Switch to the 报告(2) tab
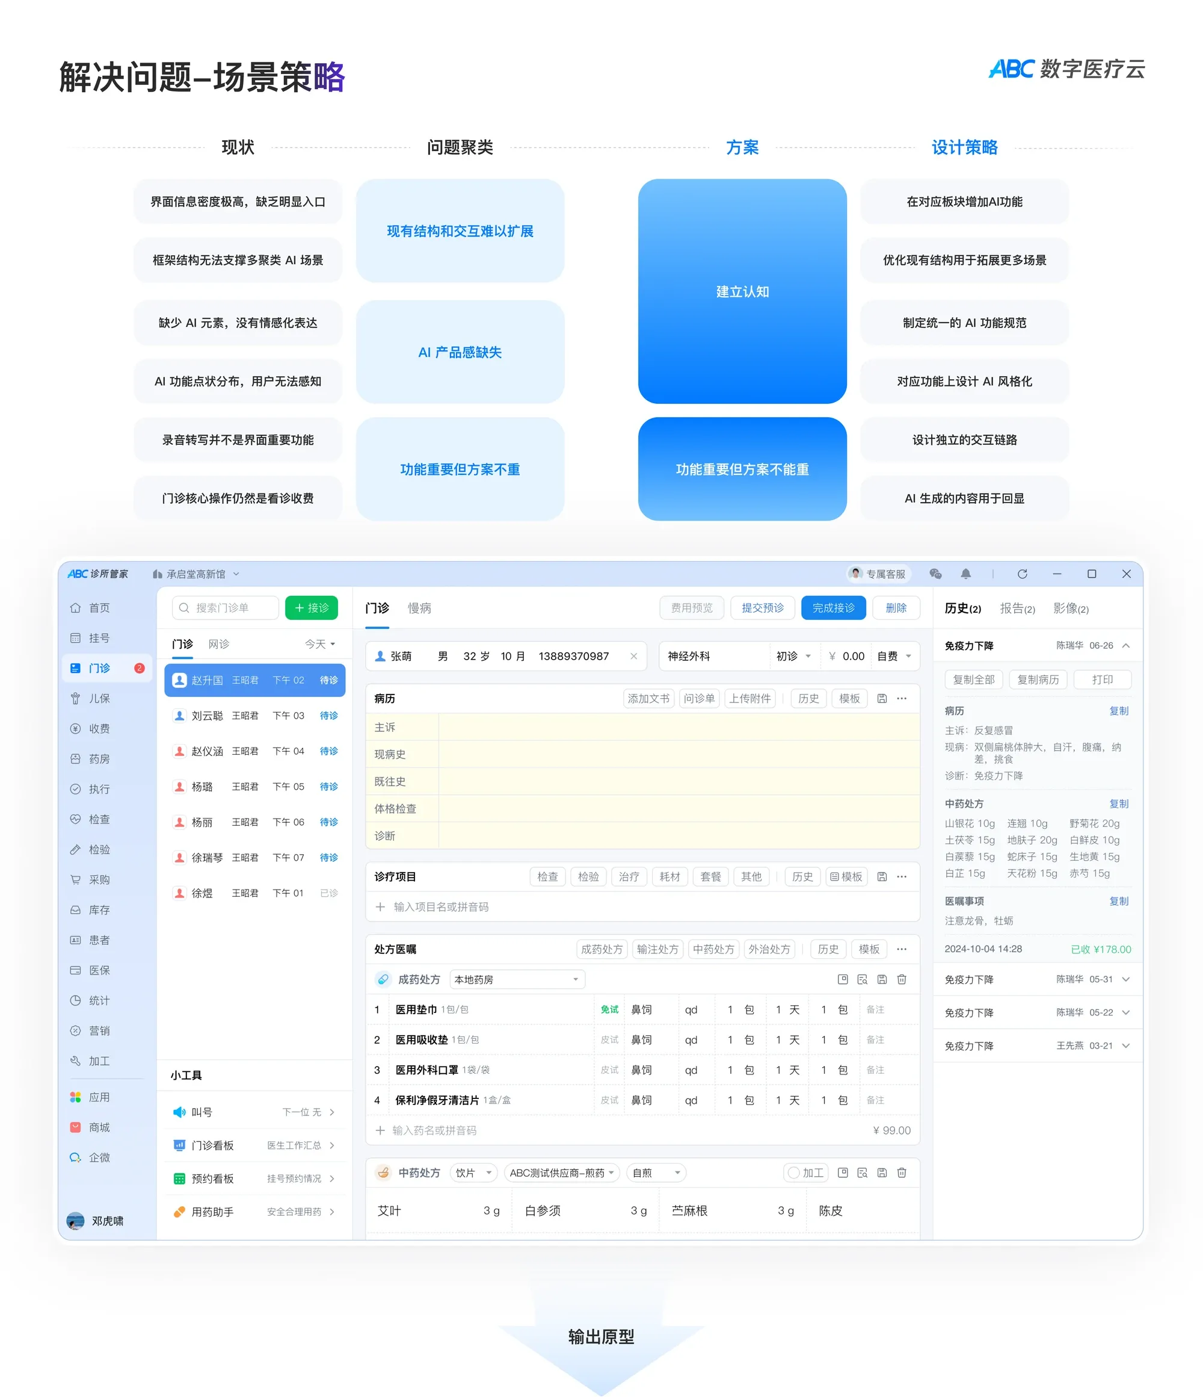1203x1397 pixels. 1017,608
